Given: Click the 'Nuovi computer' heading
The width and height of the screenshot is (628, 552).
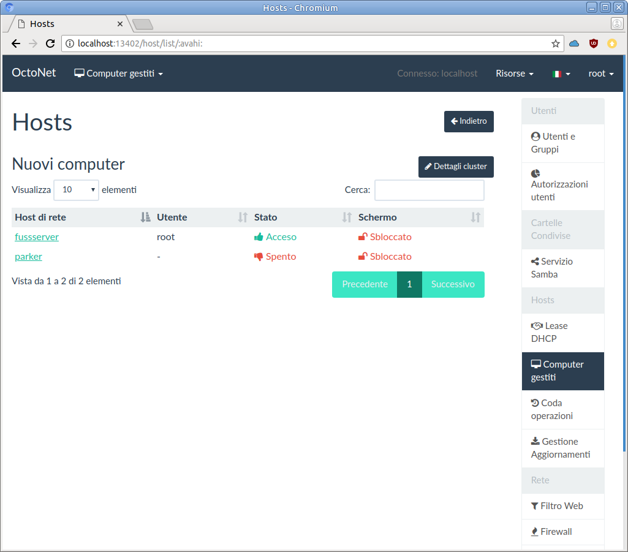Looking at the screenshot, I should pyautogui.click(x=69, y=164).
